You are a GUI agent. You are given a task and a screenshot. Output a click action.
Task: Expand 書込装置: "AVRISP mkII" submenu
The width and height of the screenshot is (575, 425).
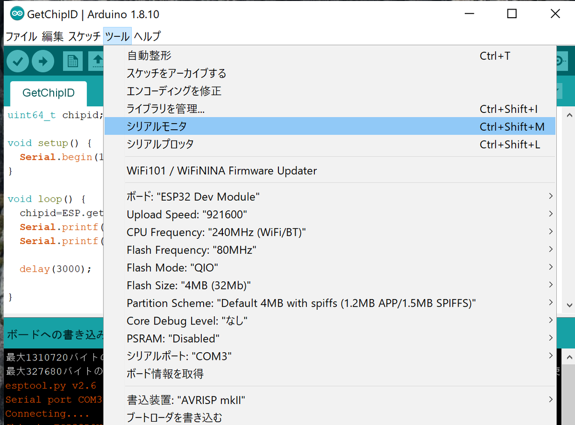(330, 400)
